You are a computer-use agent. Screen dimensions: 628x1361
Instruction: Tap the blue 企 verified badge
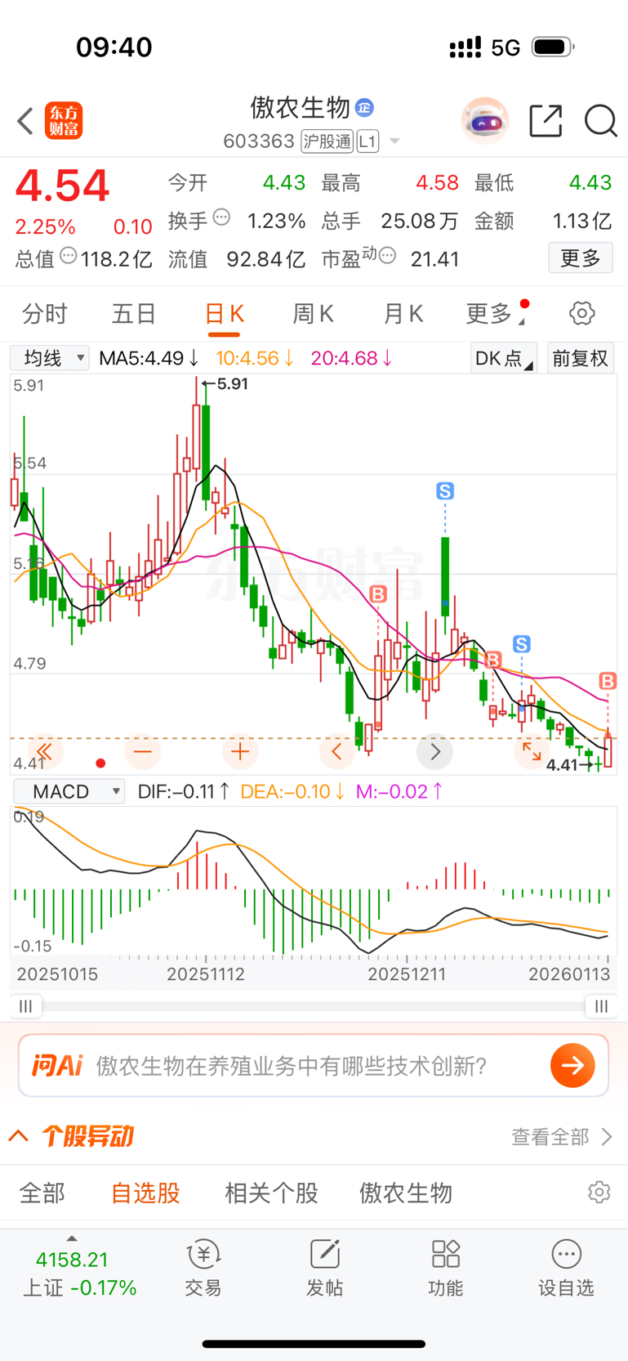[x=364, y=107]
